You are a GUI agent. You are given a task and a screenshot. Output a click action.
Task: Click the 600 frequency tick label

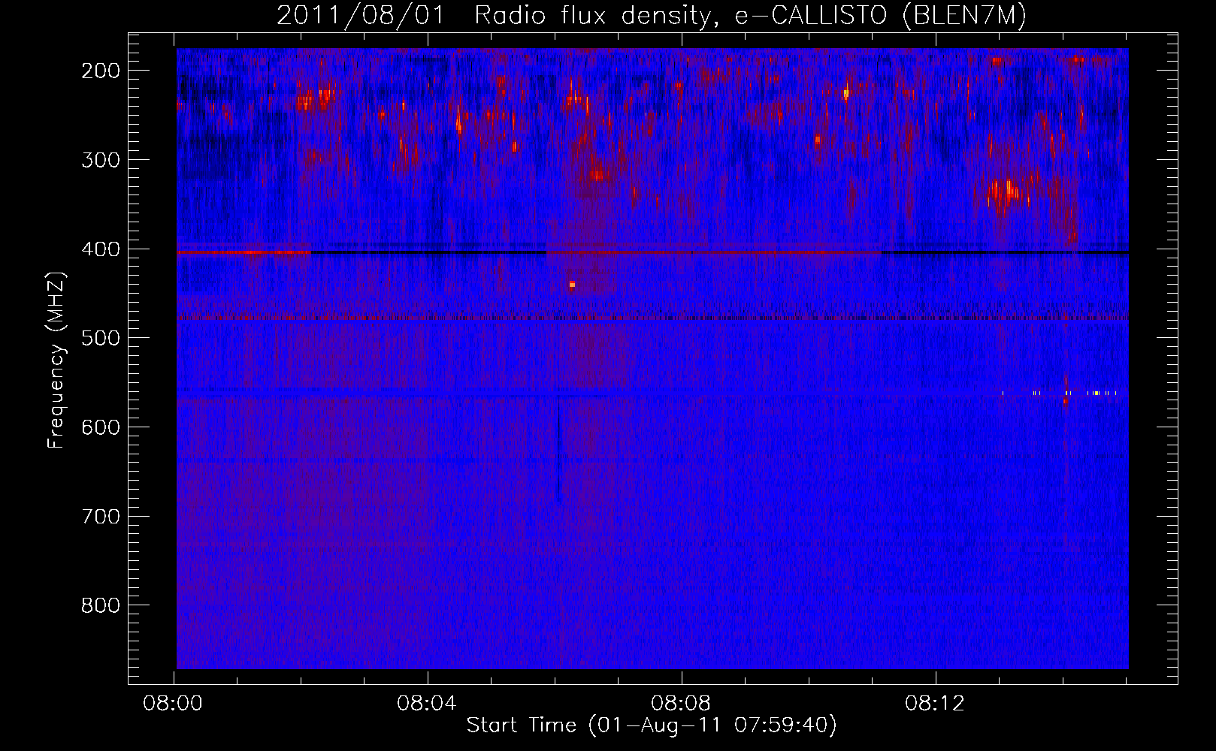coord(101,427)
